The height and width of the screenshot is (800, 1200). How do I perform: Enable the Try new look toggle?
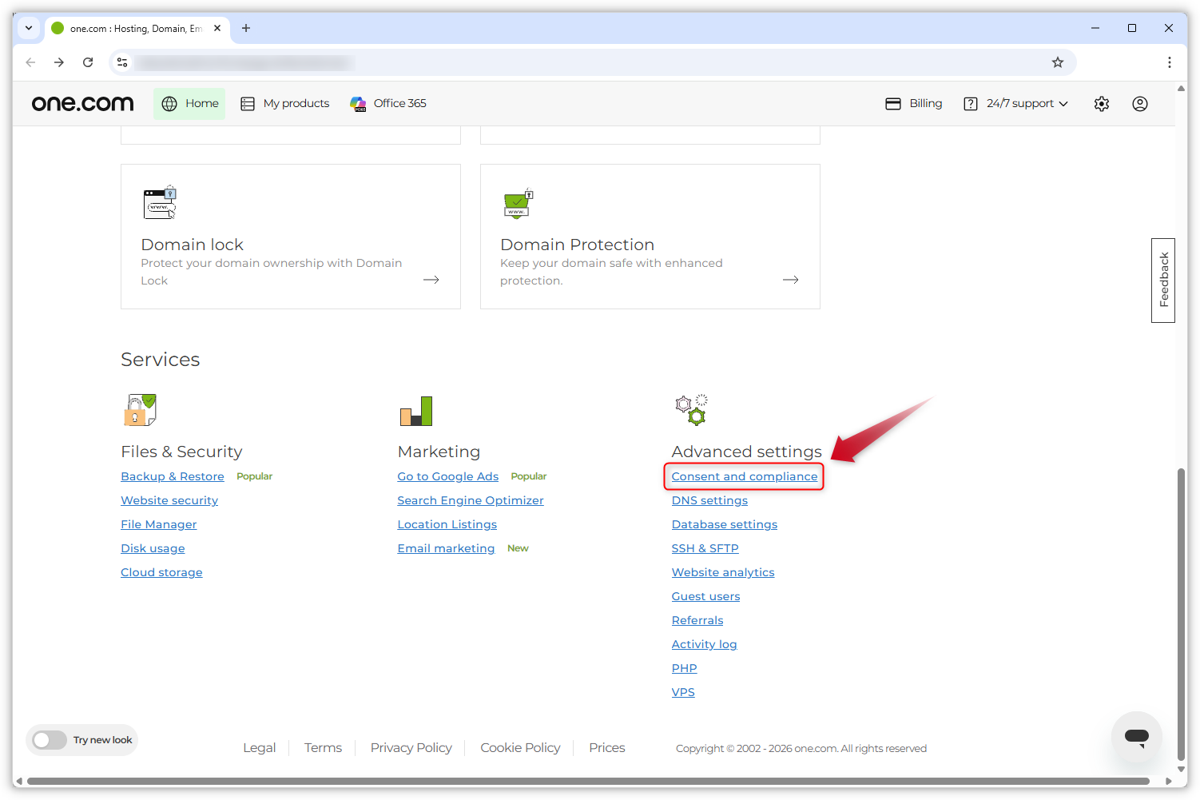coord(50,740)
